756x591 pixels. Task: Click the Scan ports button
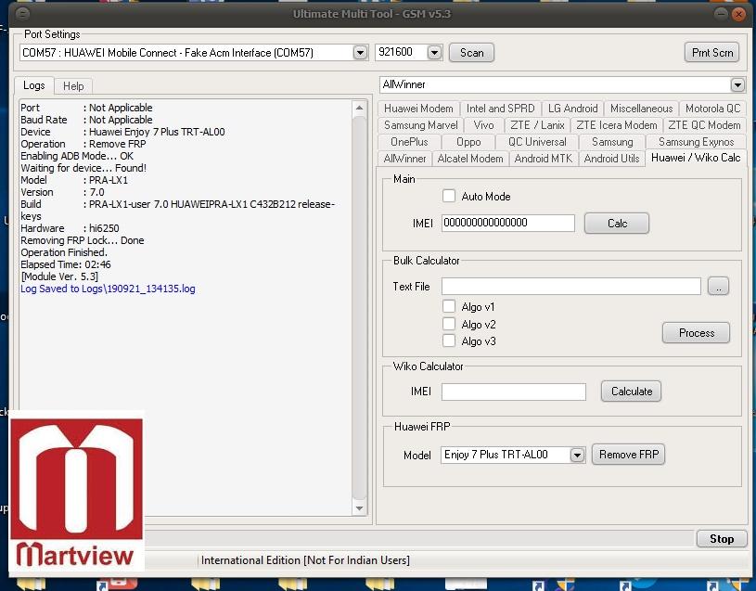(471, 53)
